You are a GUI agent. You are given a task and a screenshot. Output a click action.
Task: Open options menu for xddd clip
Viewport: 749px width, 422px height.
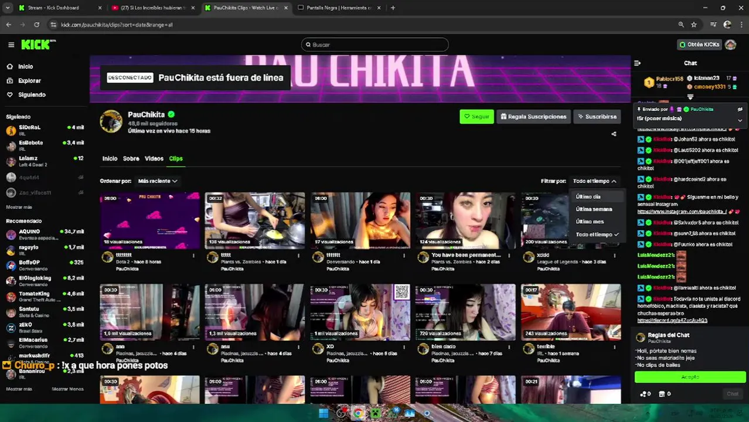[614, 256]
